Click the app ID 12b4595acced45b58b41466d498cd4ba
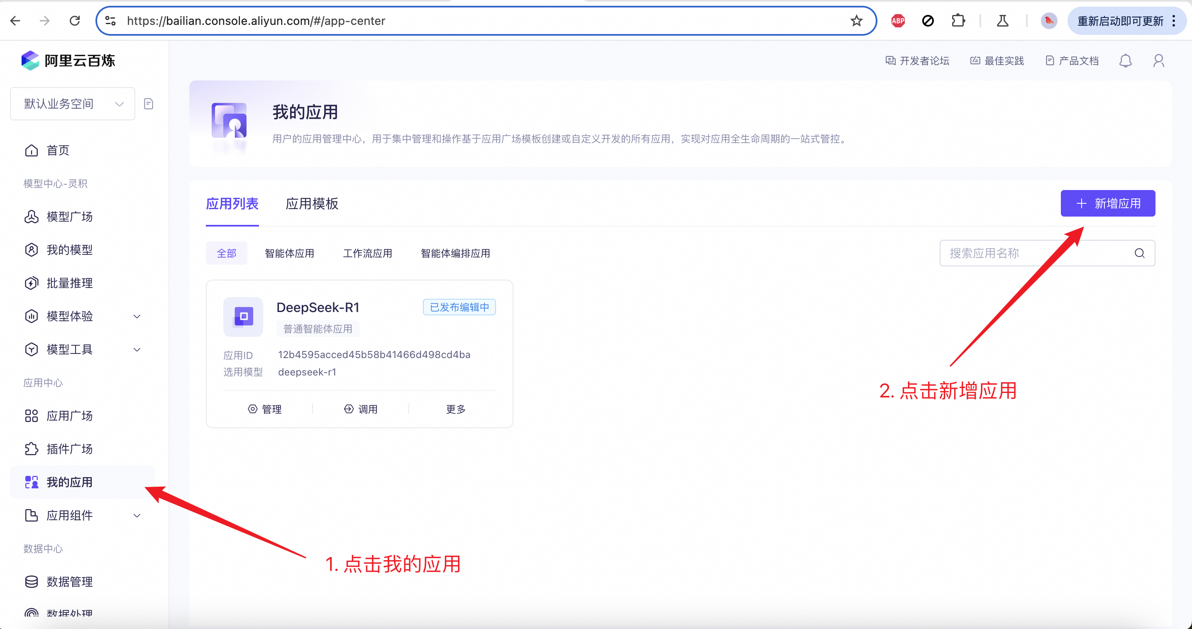This screenshot has width=1192, height=629. [x=374, y=355]
